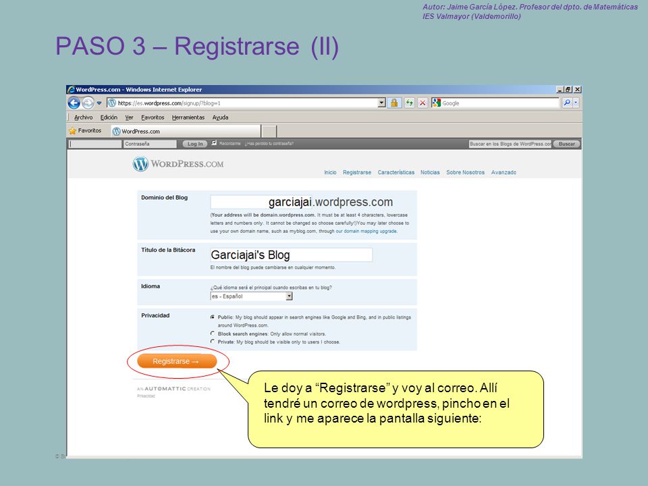This screenshot has height=486, width=648.
Task: Click the Internet Explorer title bar icon
Action: click(x=71, y=89)
